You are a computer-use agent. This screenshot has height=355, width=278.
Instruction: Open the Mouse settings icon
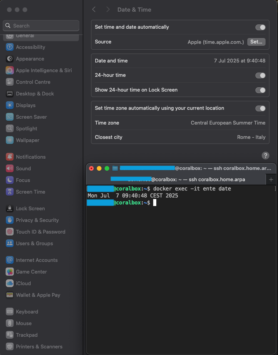(x=10, y=323)
